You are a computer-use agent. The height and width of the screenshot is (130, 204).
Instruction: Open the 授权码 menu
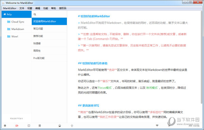pos(63,8)
